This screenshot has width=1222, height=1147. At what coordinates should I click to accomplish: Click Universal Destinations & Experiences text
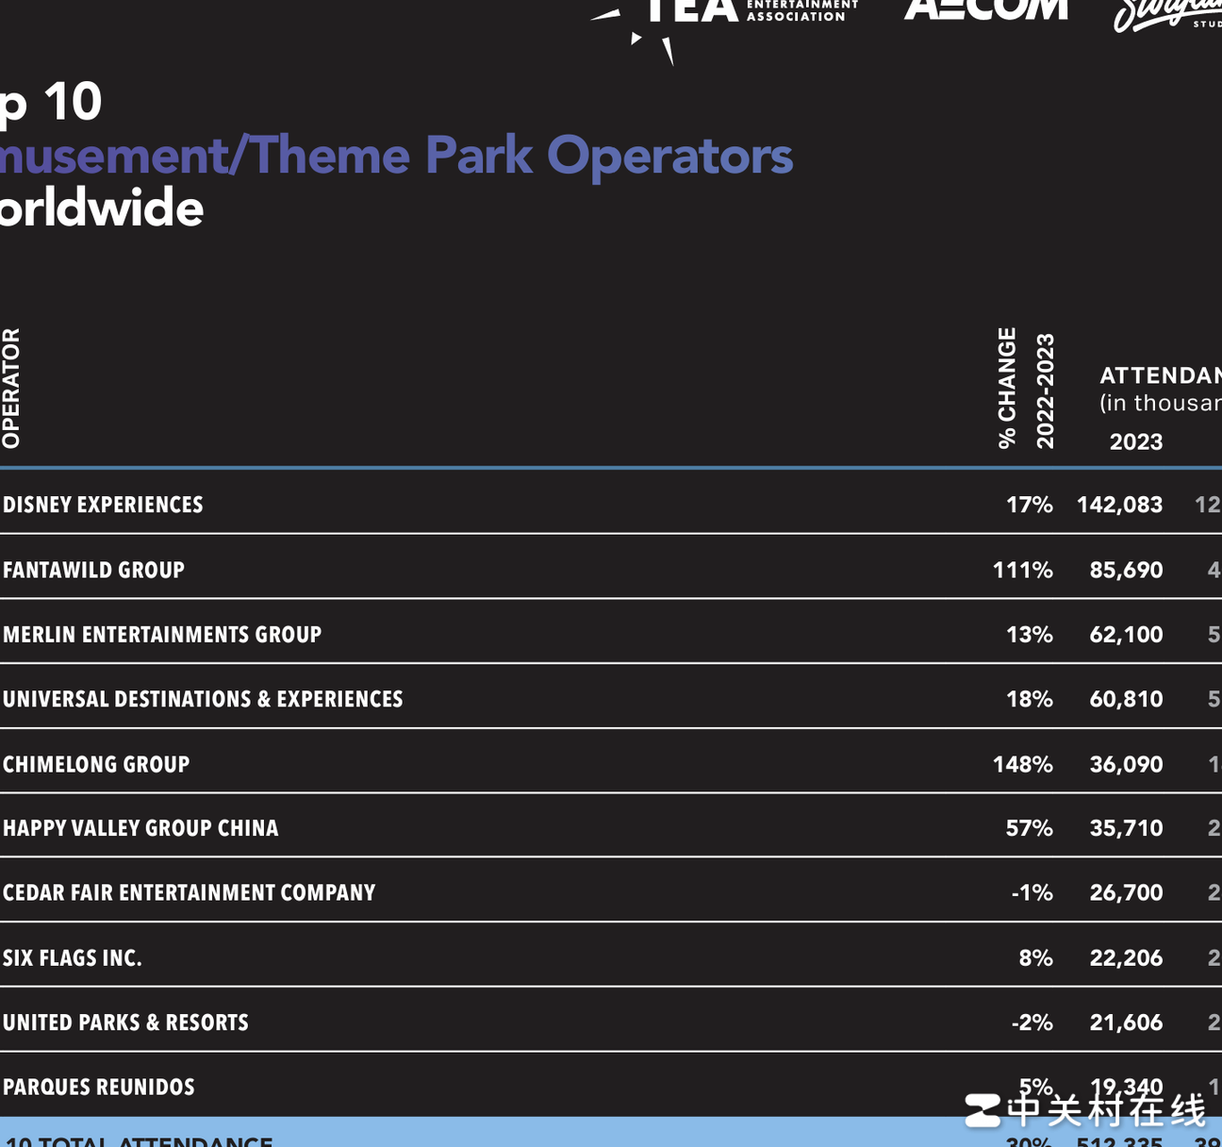(203, 699)
